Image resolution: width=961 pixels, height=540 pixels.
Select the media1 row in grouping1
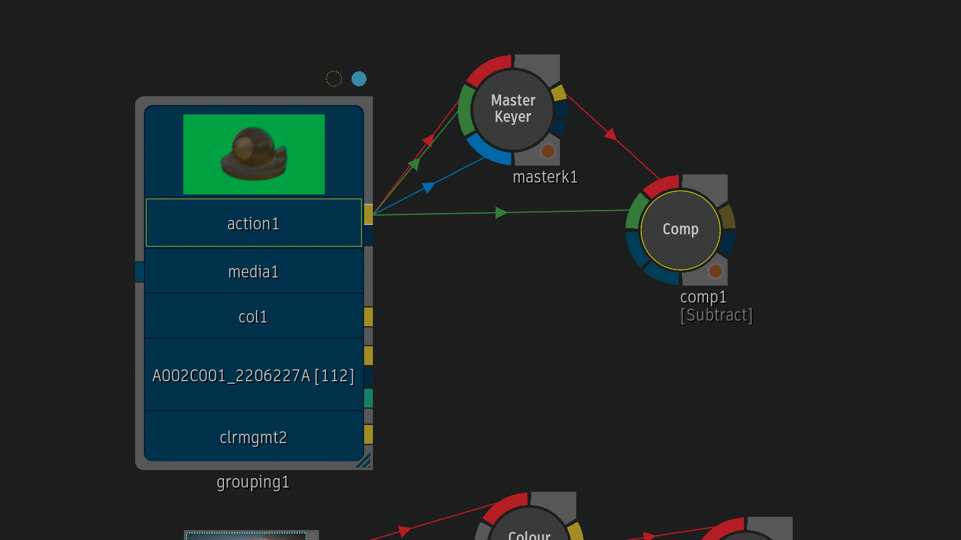pos(254,271)
